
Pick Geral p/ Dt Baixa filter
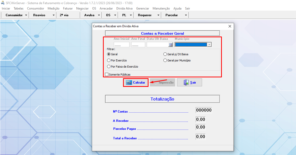pos(165,54)
